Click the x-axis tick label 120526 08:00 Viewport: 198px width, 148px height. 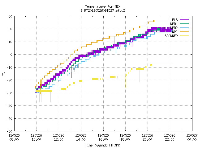14,138
